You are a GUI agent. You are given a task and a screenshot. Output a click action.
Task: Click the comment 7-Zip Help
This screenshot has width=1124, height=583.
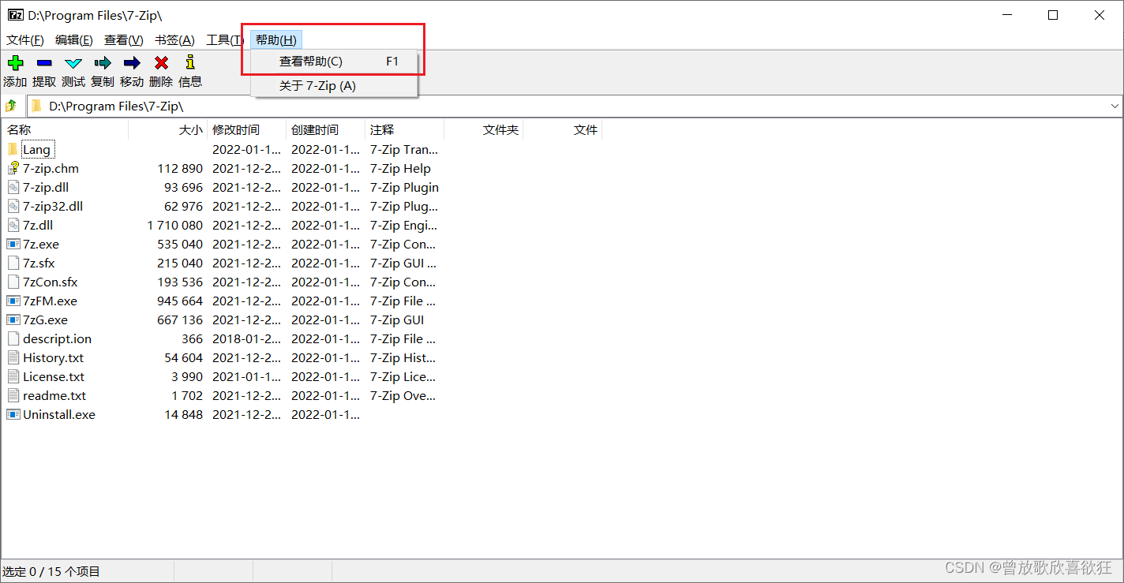click(400, 168)
